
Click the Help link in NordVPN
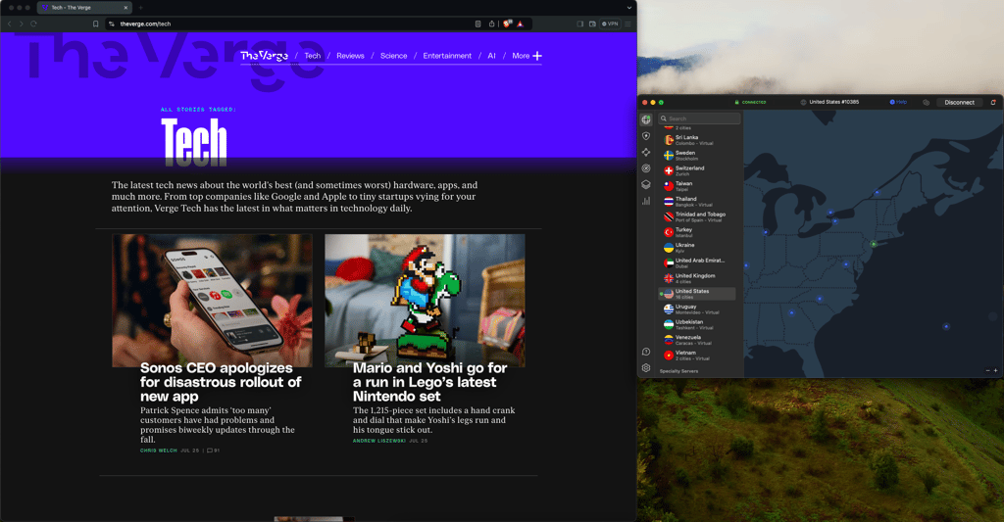tap(898, 103)
